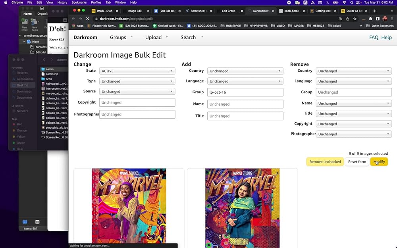Click the zoom magnifier icon in address bar
397x248 pixels.
[x=341, y=19]
